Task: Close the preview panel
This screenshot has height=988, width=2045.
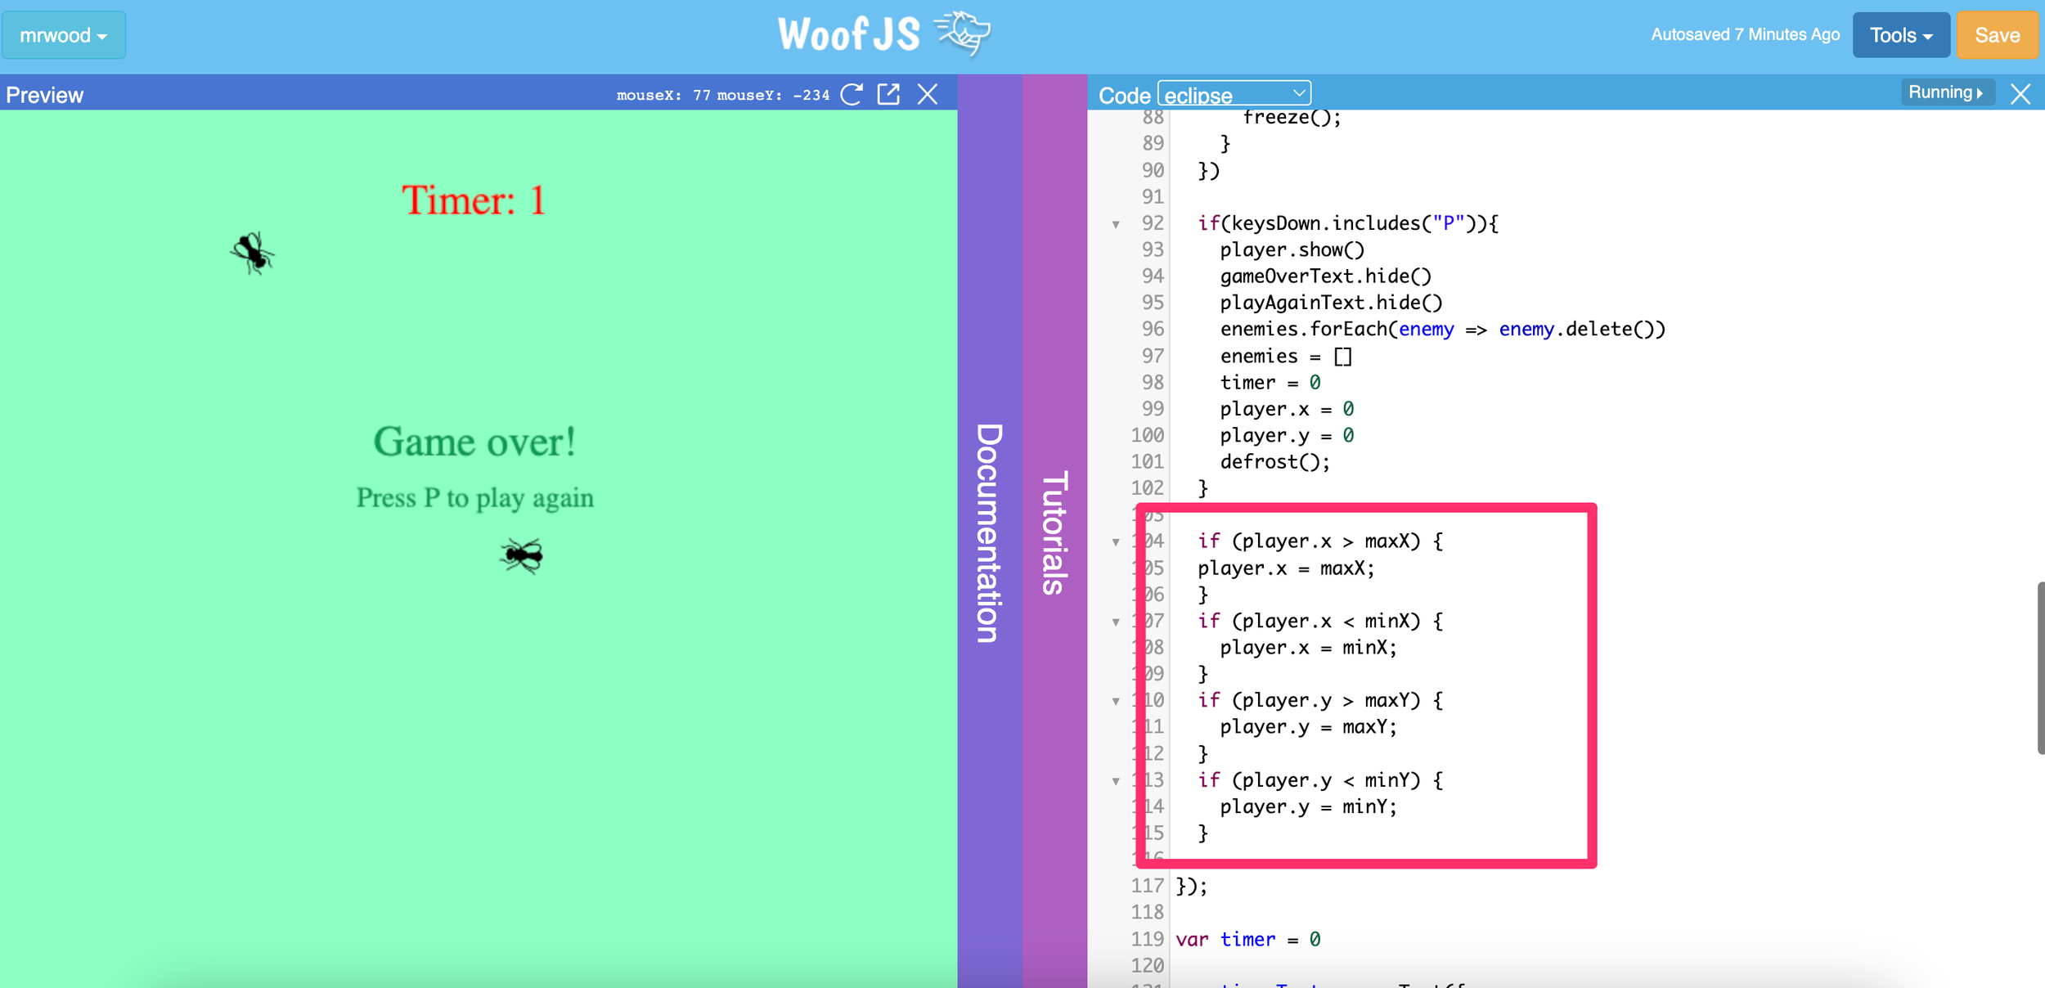Action: coord(928,94)
